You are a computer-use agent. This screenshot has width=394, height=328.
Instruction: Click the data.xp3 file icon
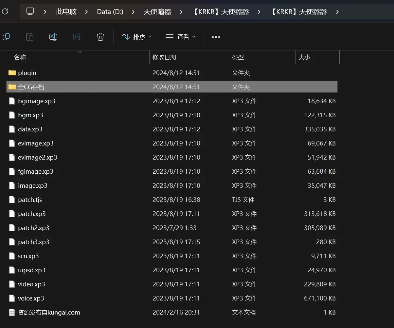(x=12, y=129)
